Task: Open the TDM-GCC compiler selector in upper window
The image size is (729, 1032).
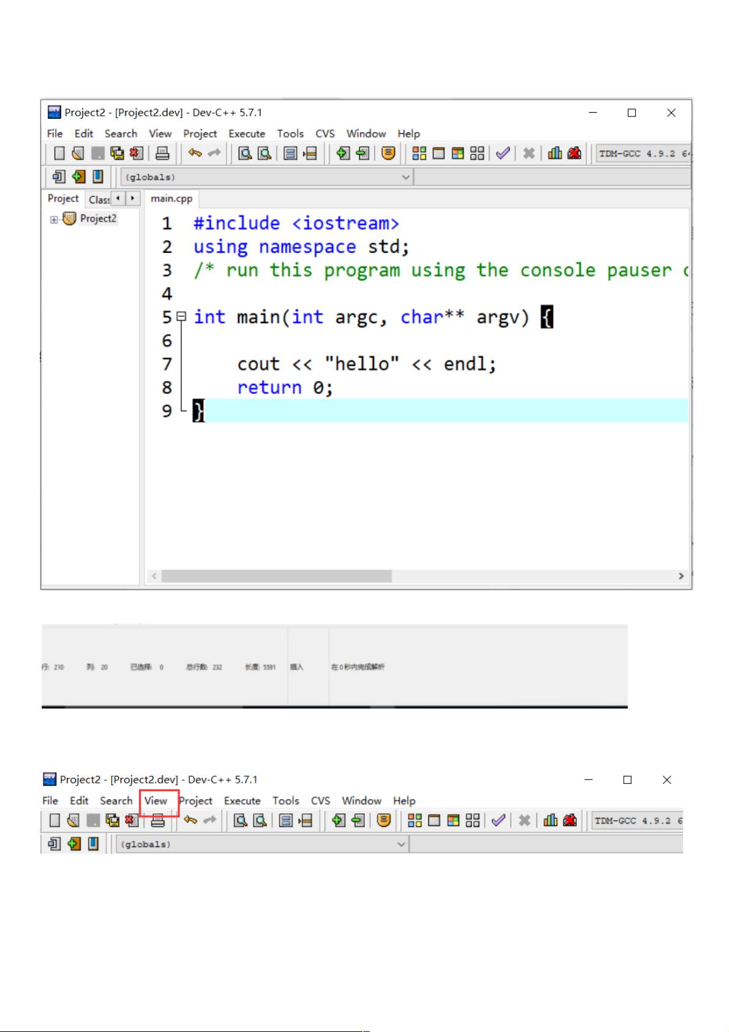Action: pos(643,154)
